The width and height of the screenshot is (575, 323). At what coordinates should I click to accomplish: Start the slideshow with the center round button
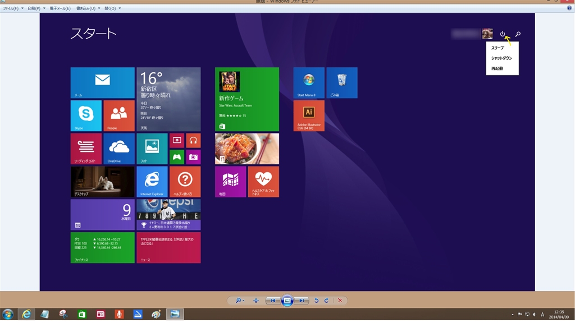click(287, 301)
